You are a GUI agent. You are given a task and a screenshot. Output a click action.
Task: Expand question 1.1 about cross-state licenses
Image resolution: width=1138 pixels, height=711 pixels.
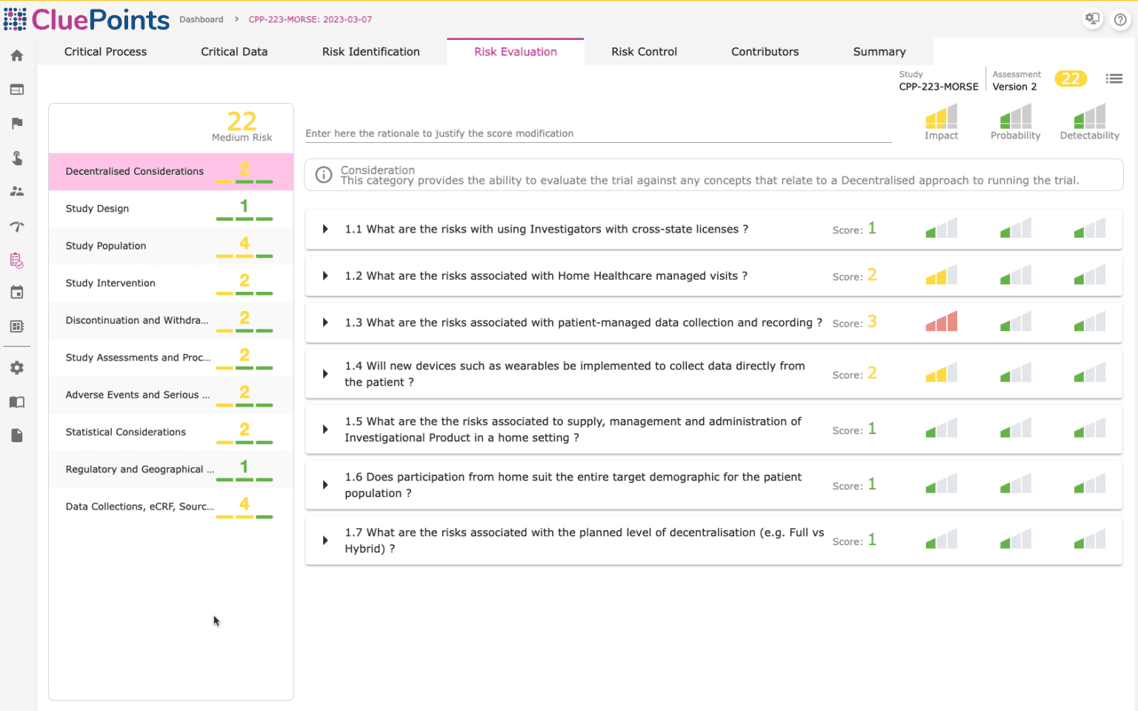324,229
